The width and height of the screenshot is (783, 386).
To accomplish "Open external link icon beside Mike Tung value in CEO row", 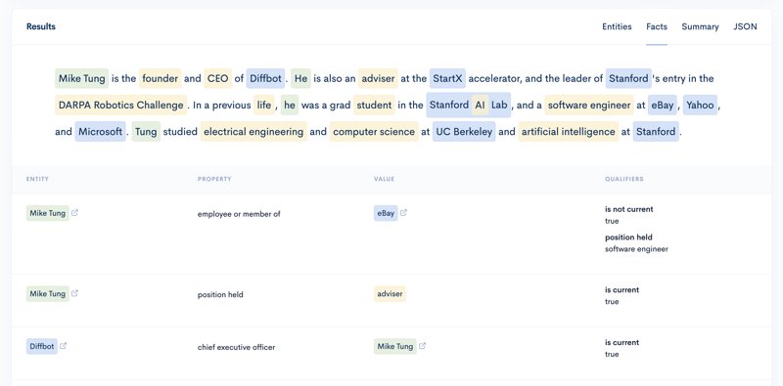I will tap(422, 346).
